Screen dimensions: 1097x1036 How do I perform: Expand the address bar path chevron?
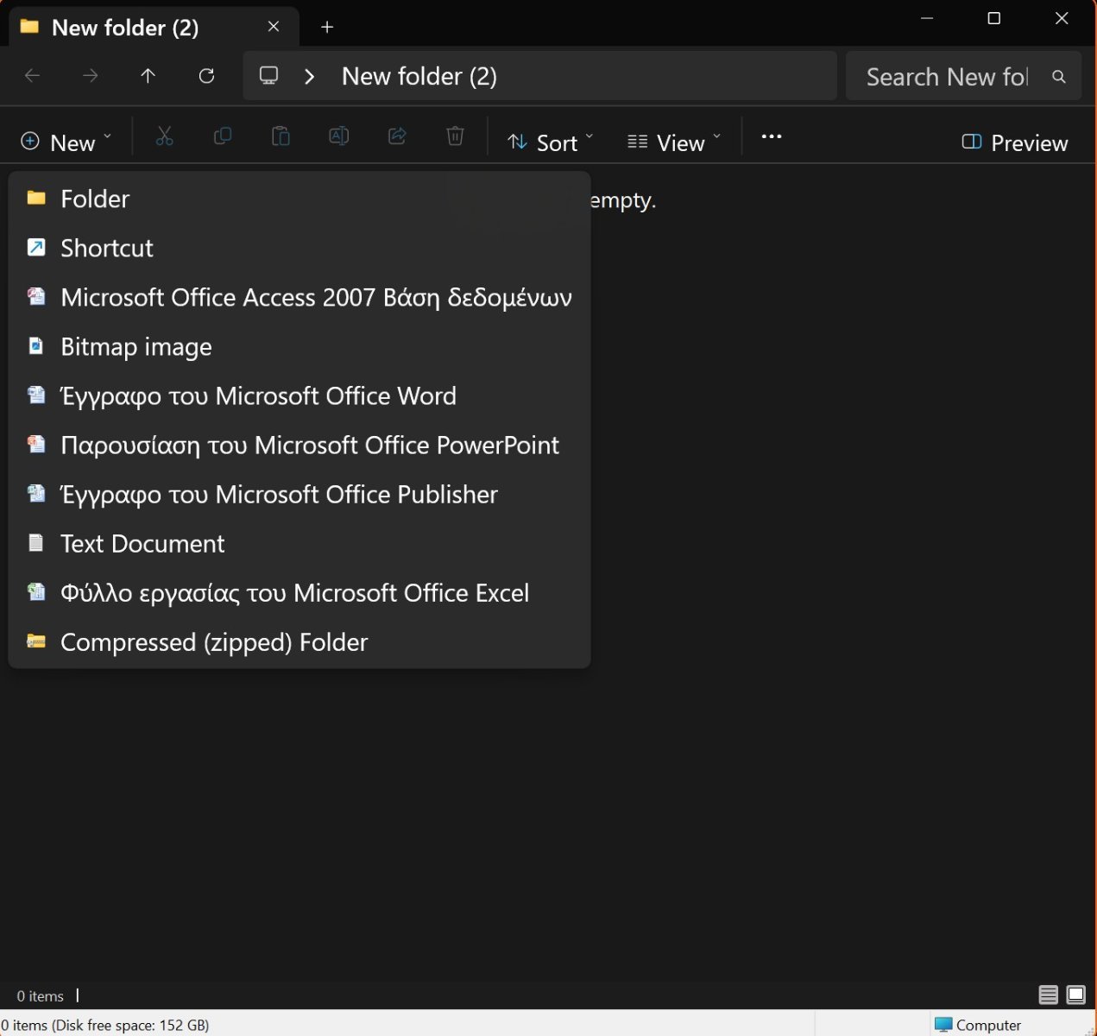click(310, 77)
